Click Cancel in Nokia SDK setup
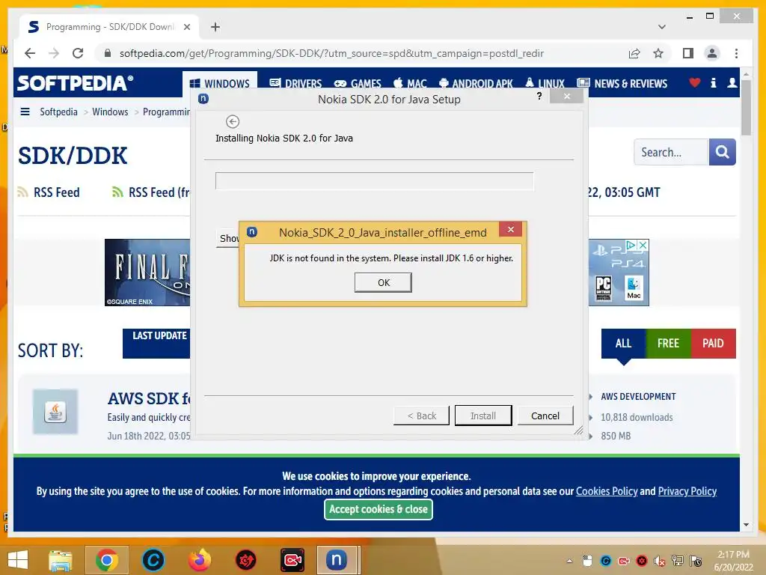This screenshot has height=575, width=766. click(x=545, y=416)
